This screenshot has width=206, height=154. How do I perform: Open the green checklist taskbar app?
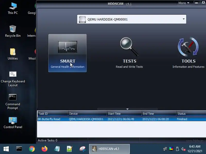pos(70,149)
